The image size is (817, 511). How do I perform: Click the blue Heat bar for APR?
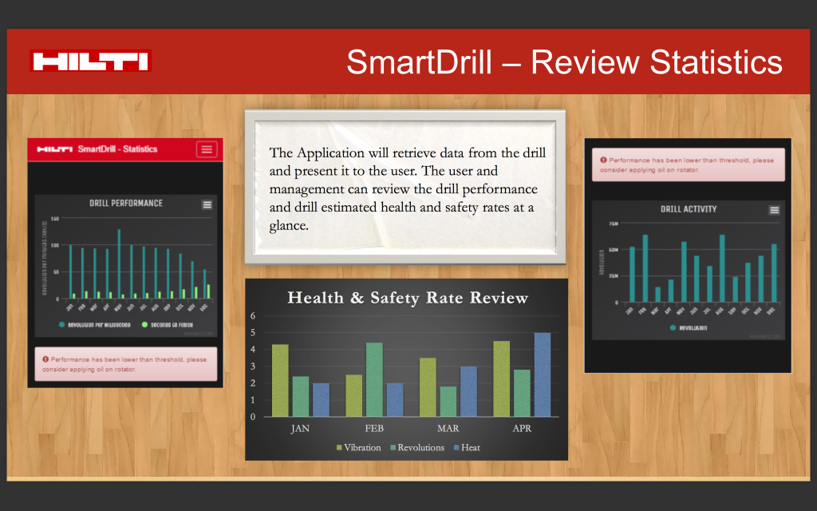point(543,374)
